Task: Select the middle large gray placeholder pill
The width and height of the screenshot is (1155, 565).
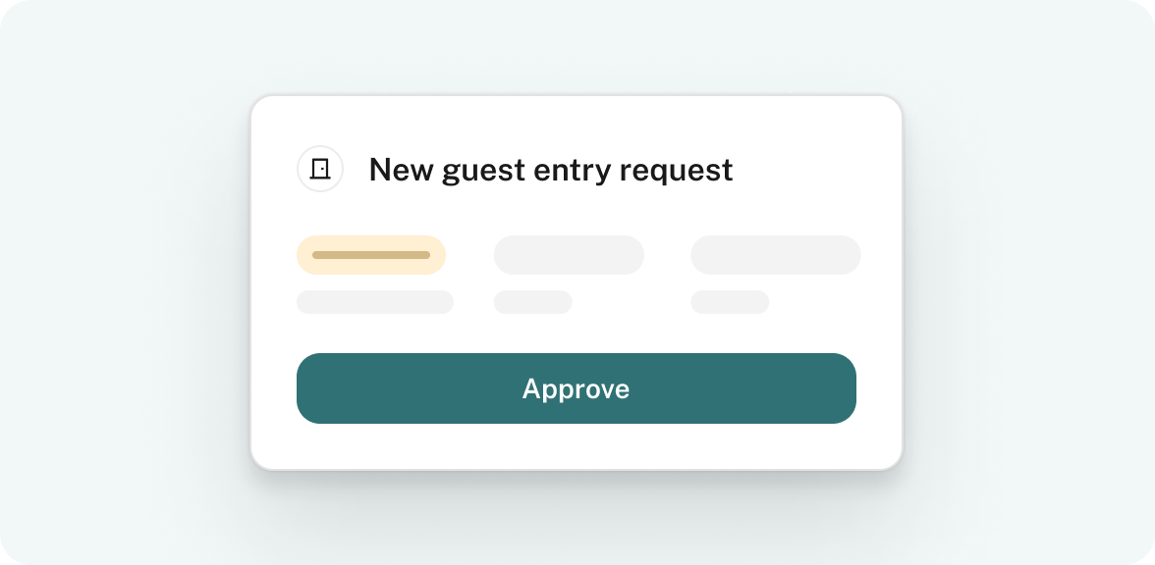Action: (569, 255)
